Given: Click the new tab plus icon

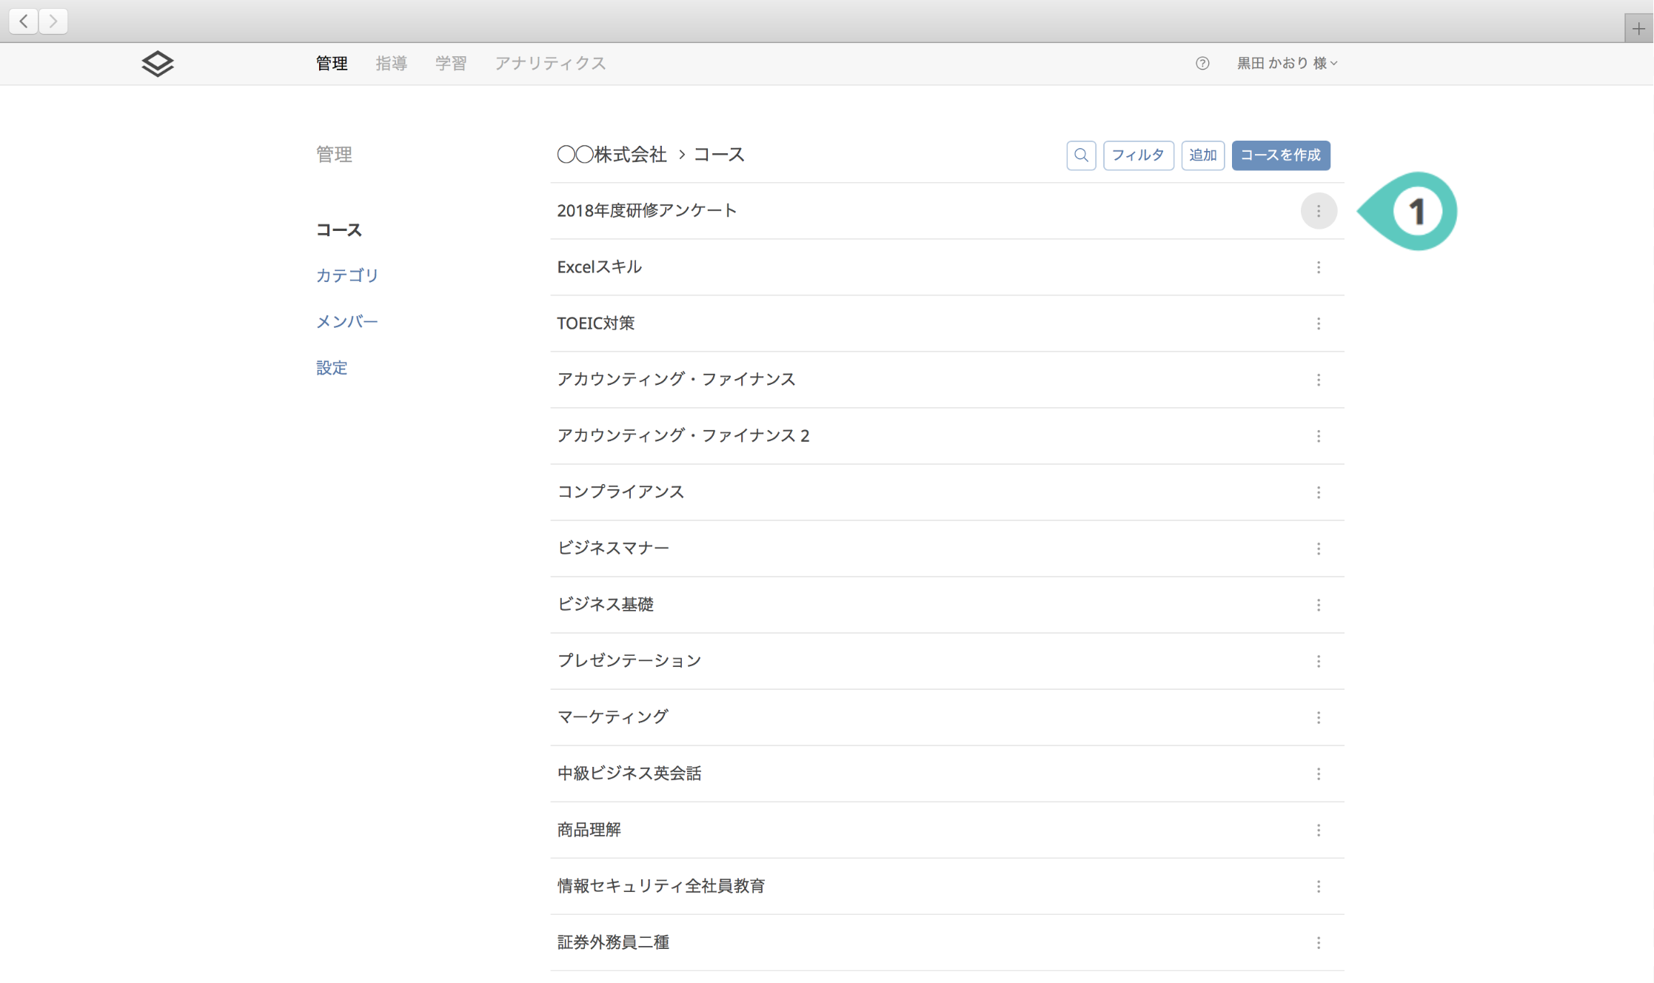Looking at the screenshot, I should coord(1638,29).
